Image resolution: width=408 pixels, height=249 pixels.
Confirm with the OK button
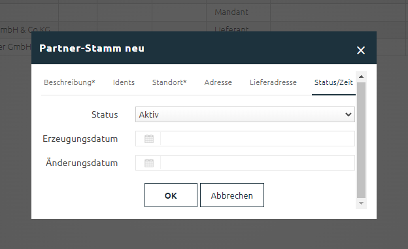click(x=171, y=195)
